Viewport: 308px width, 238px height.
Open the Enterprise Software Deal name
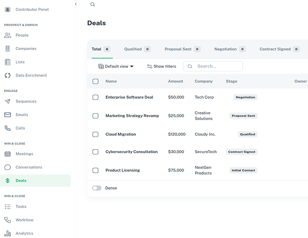129,97
